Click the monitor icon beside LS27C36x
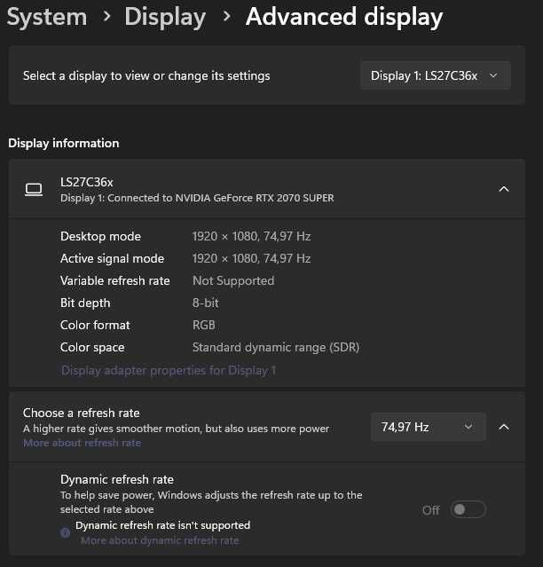This screenshot has height=567, width=543. click(34, 189)
